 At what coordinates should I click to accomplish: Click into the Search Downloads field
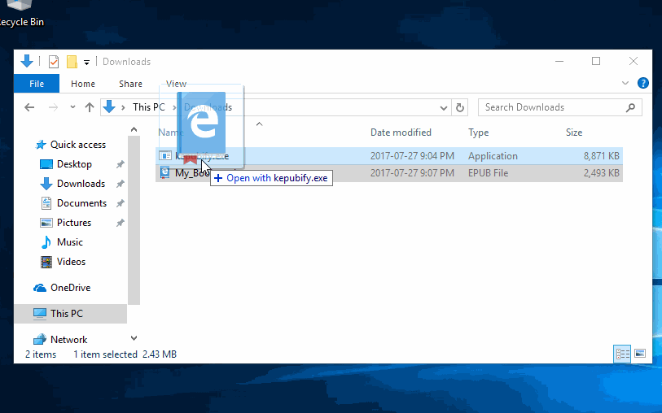560,107
